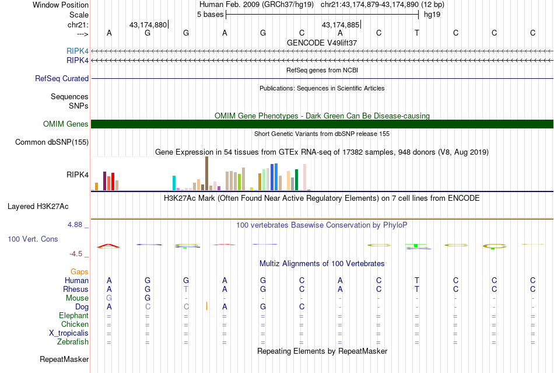Open Gene Expression in 54 tissues GTEx title
The height and width of the screenshot is (373, 554).
(x=322, y=152)
